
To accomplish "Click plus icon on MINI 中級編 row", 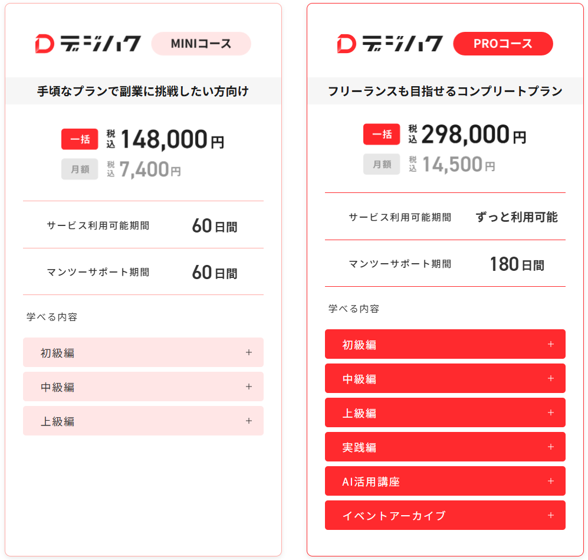I will (x=249, y=387).
